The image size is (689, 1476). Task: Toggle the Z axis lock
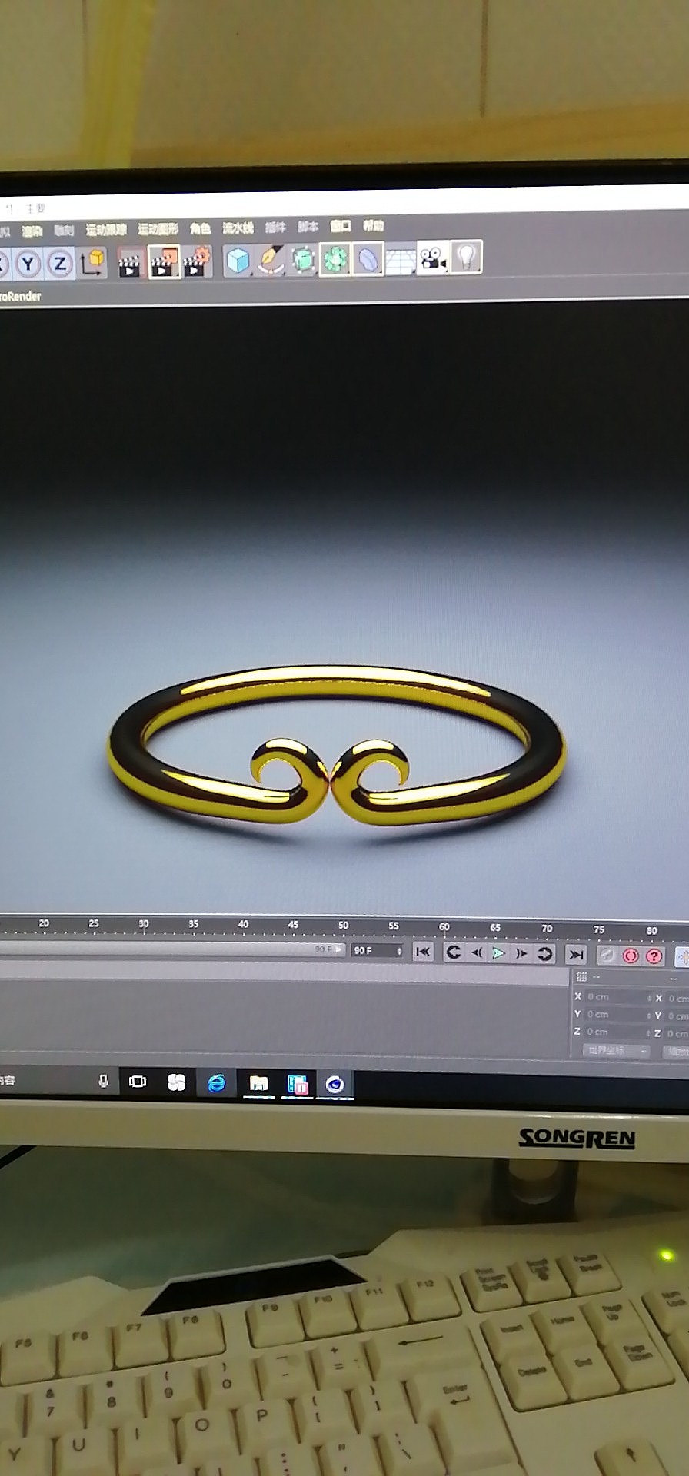59,264
